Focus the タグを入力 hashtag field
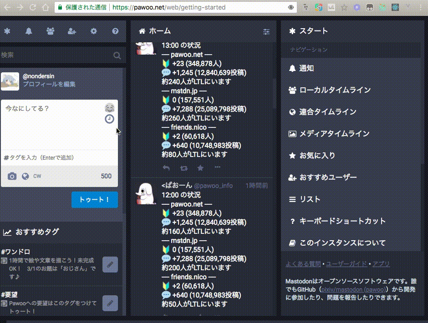The width and height of the screenshot is (428, 323). coord(60,158)
